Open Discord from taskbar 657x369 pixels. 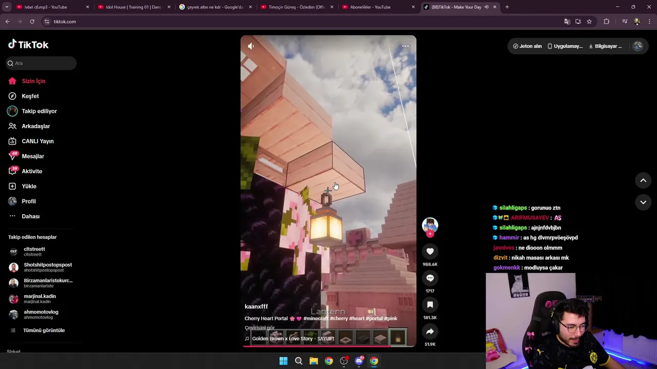point(359,361)
